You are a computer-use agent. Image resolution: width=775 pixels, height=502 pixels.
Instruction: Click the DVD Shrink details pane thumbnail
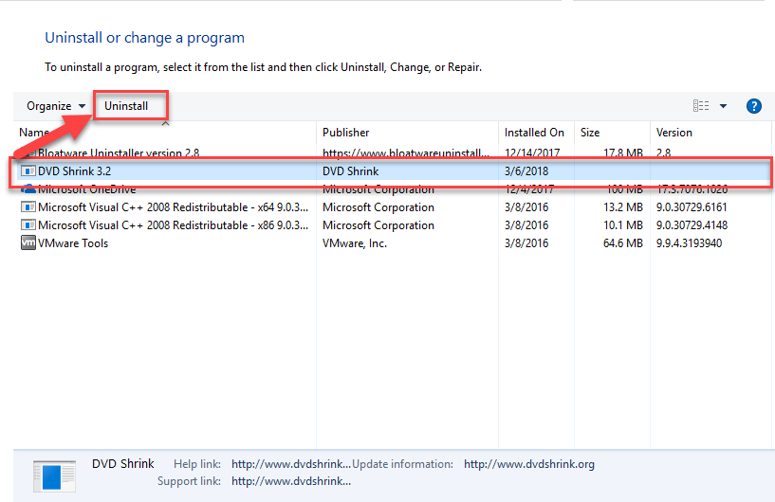pos(54,476)
